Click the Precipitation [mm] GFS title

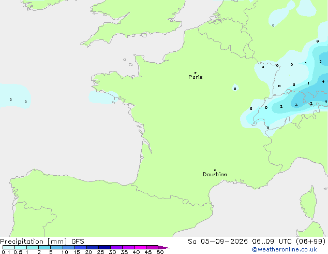[42, 242]
